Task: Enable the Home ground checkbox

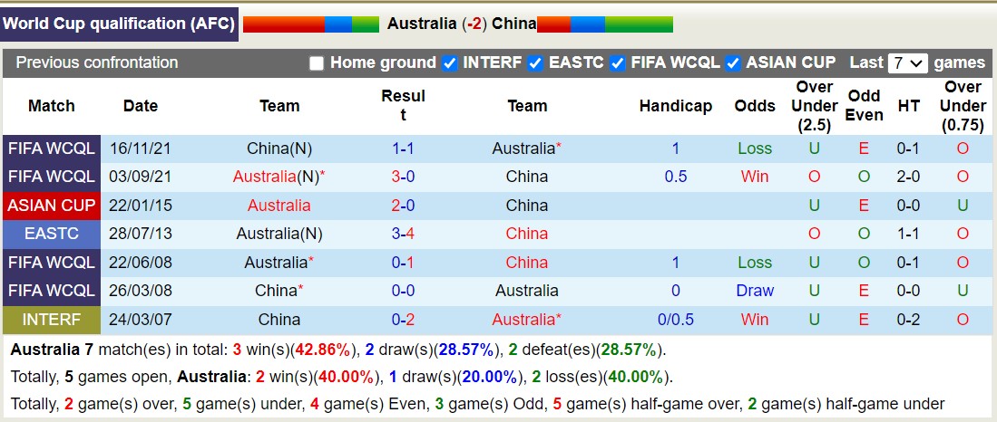Action: [x=316, y=63]
